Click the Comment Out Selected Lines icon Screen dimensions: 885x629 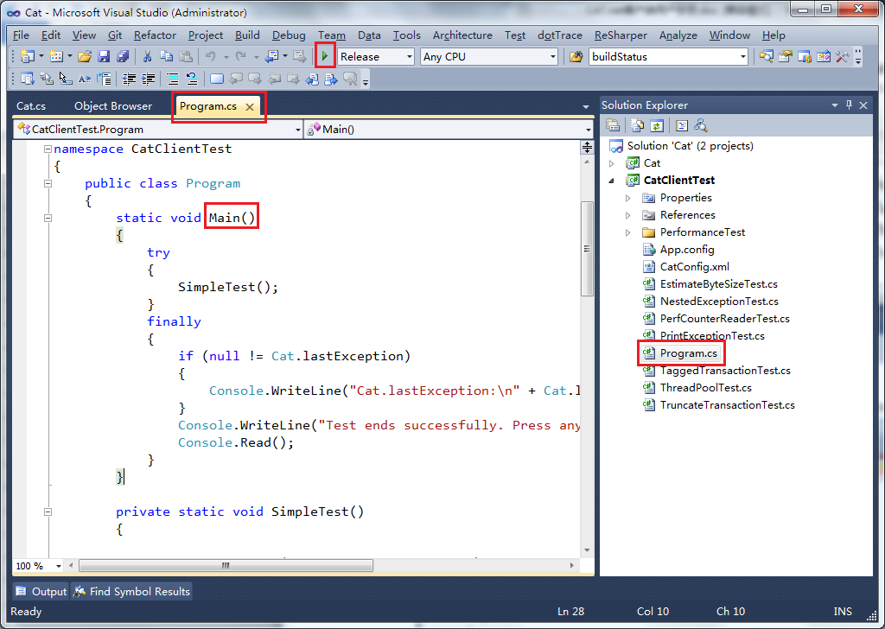click(x=173, y=79)
